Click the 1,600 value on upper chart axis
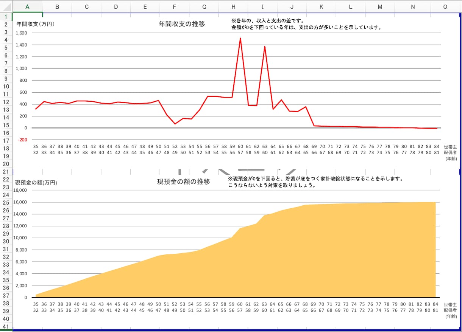The image size is (462, 332). click(22, 33)
